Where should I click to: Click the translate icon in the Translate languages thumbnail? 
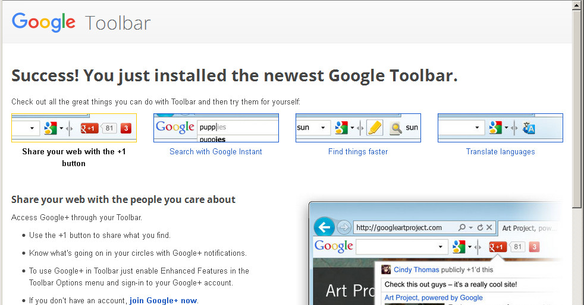529,128
